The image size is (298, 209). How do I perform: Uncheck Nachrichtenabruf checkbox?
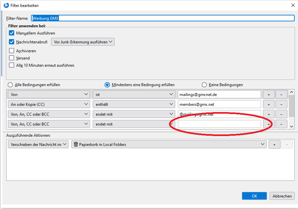click(x=12, y=42)
